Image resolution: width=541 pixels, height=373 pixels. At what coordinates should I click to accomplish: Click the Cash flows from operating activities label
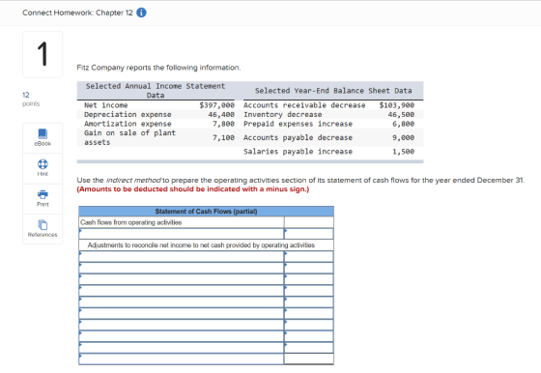(131, 222)
